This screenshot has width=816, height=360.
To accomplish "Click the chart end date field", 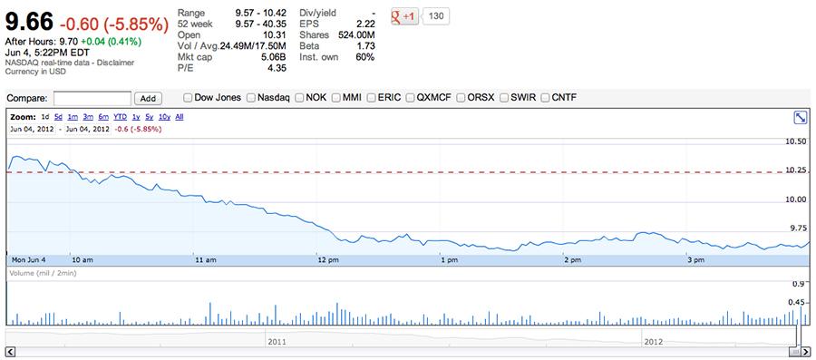I will point(87,129).
